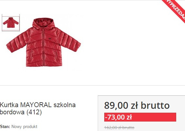Screen dimensions: 185x131
Task: Click the red -73,00 zł discount badge
Action: (140, 117)
